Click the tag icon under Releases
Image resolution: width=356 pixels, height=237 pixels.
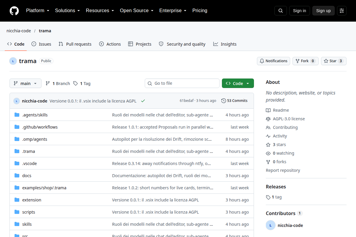pos(268,197)
